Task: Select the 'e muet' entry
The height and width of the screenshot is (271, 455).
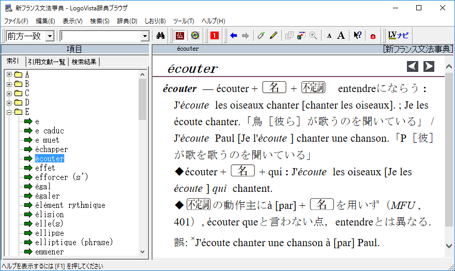Action: click(47, 140)
